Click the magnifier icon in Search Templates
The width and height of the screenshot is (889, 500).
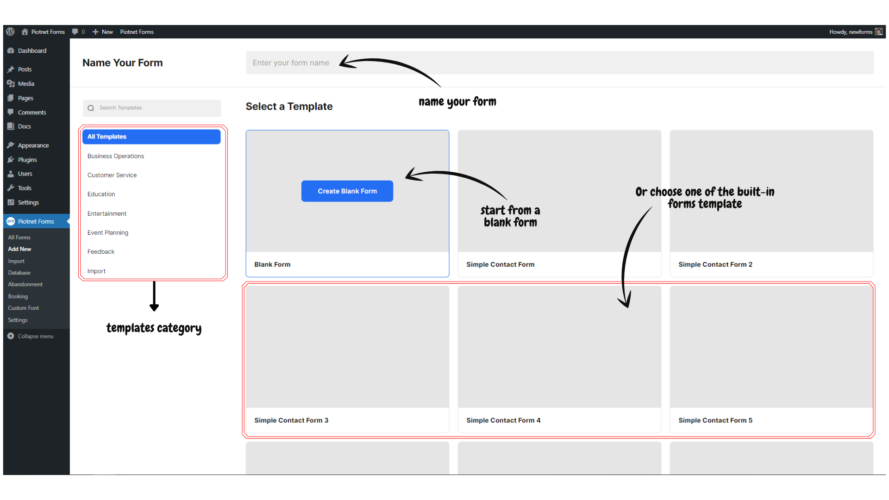pos(91,108)
